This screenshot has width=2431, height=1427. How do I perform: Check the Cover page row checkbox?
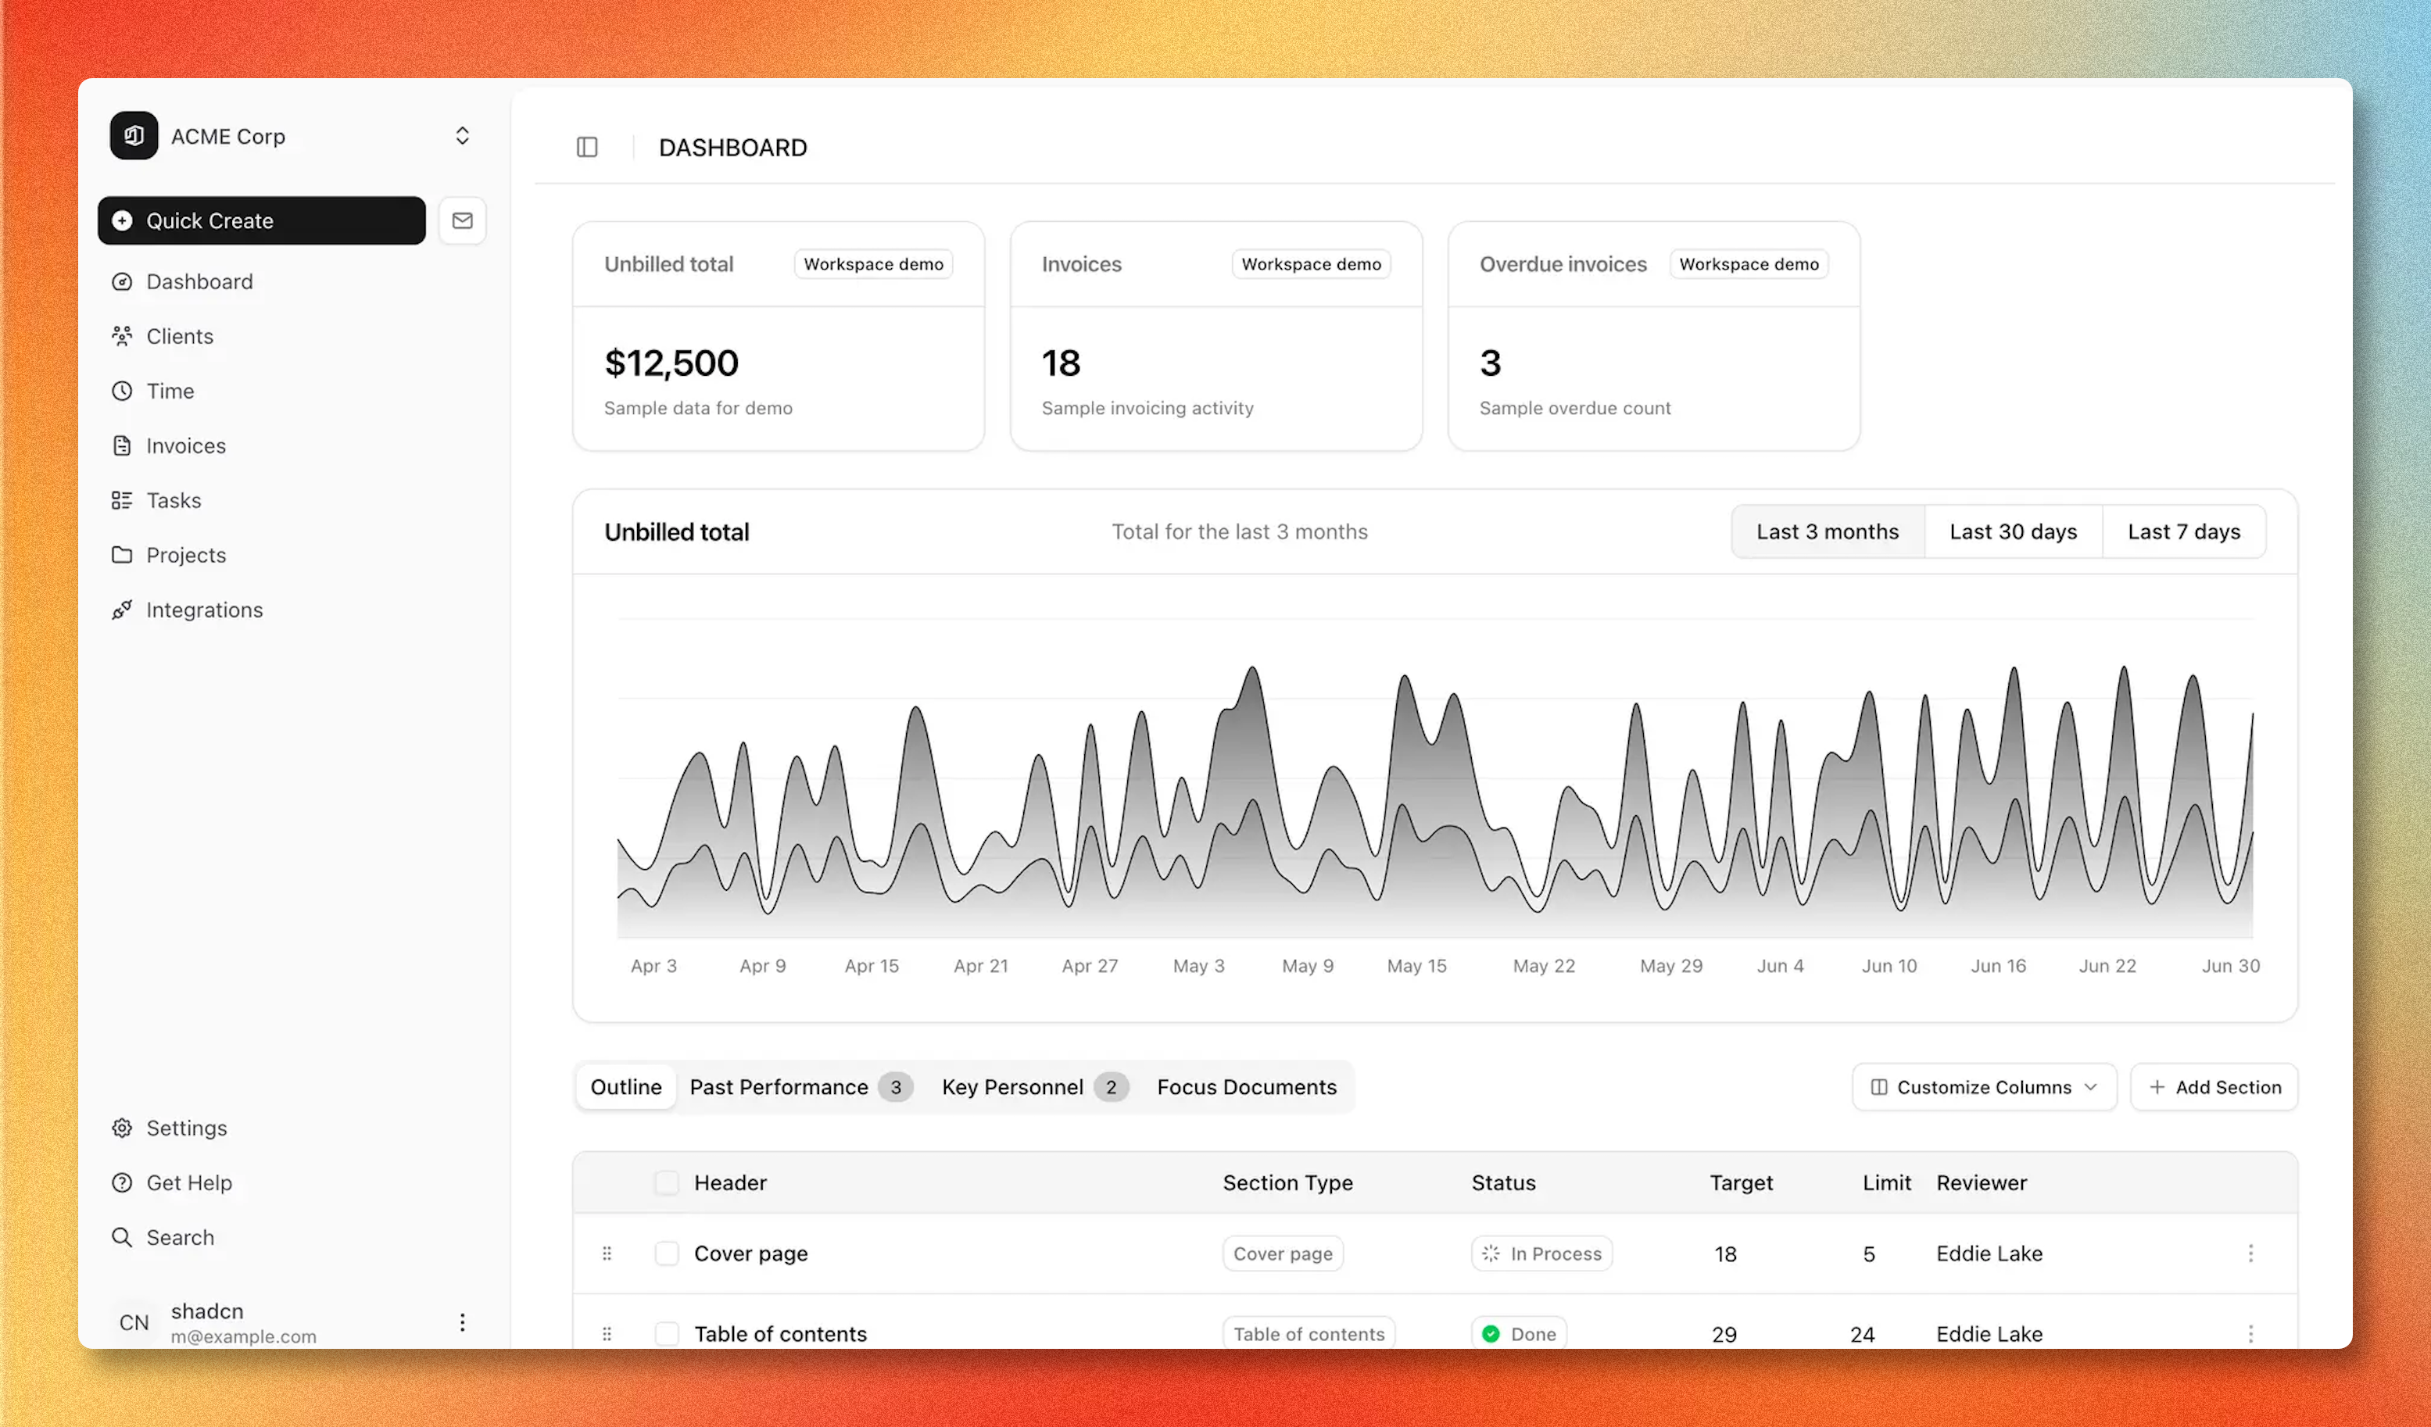pyautogui.click(x=667, y=1254)
